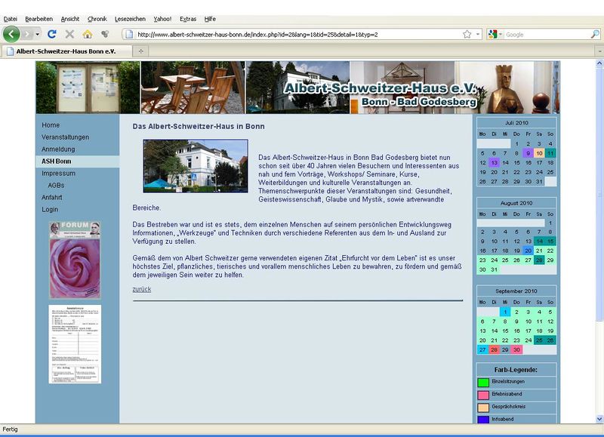Click the green Einzelsitzungen legend color swatch
The image size is (604, 437).
pyautogui.click(x=483, y=382)
